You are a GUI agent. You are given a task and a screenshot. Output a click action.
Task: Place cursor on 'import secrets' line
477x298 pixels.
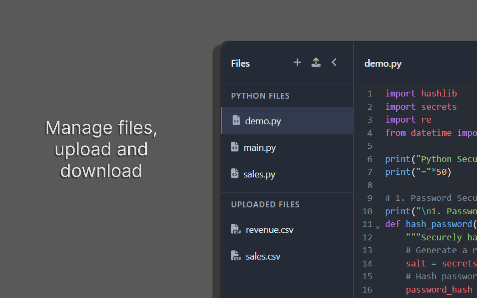click(x=421, y=107)
